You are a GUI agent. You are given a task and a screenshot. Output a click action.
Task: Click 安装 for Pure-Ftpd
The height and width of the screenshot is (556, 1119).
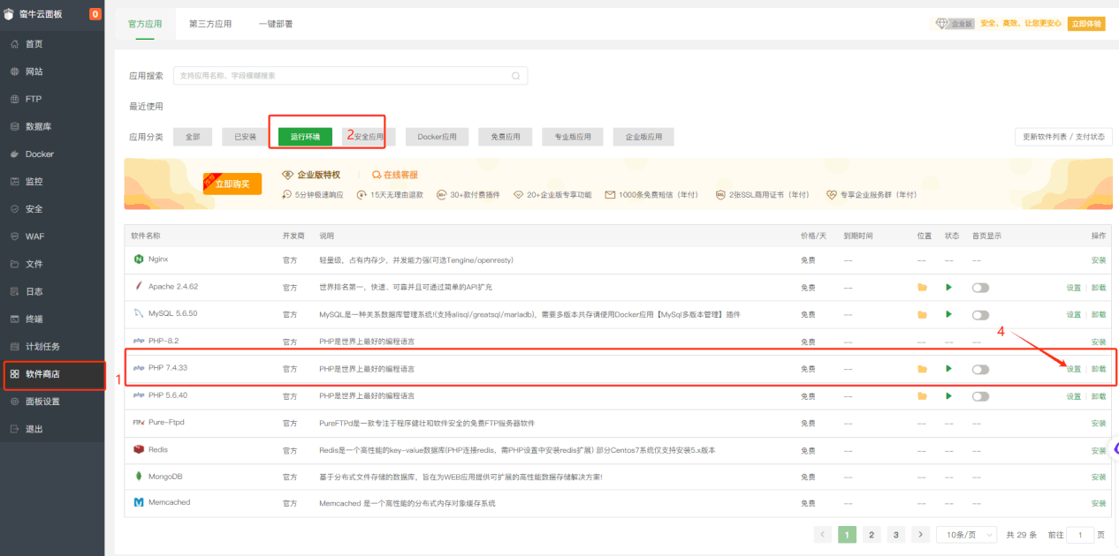tap(1099, 424)
